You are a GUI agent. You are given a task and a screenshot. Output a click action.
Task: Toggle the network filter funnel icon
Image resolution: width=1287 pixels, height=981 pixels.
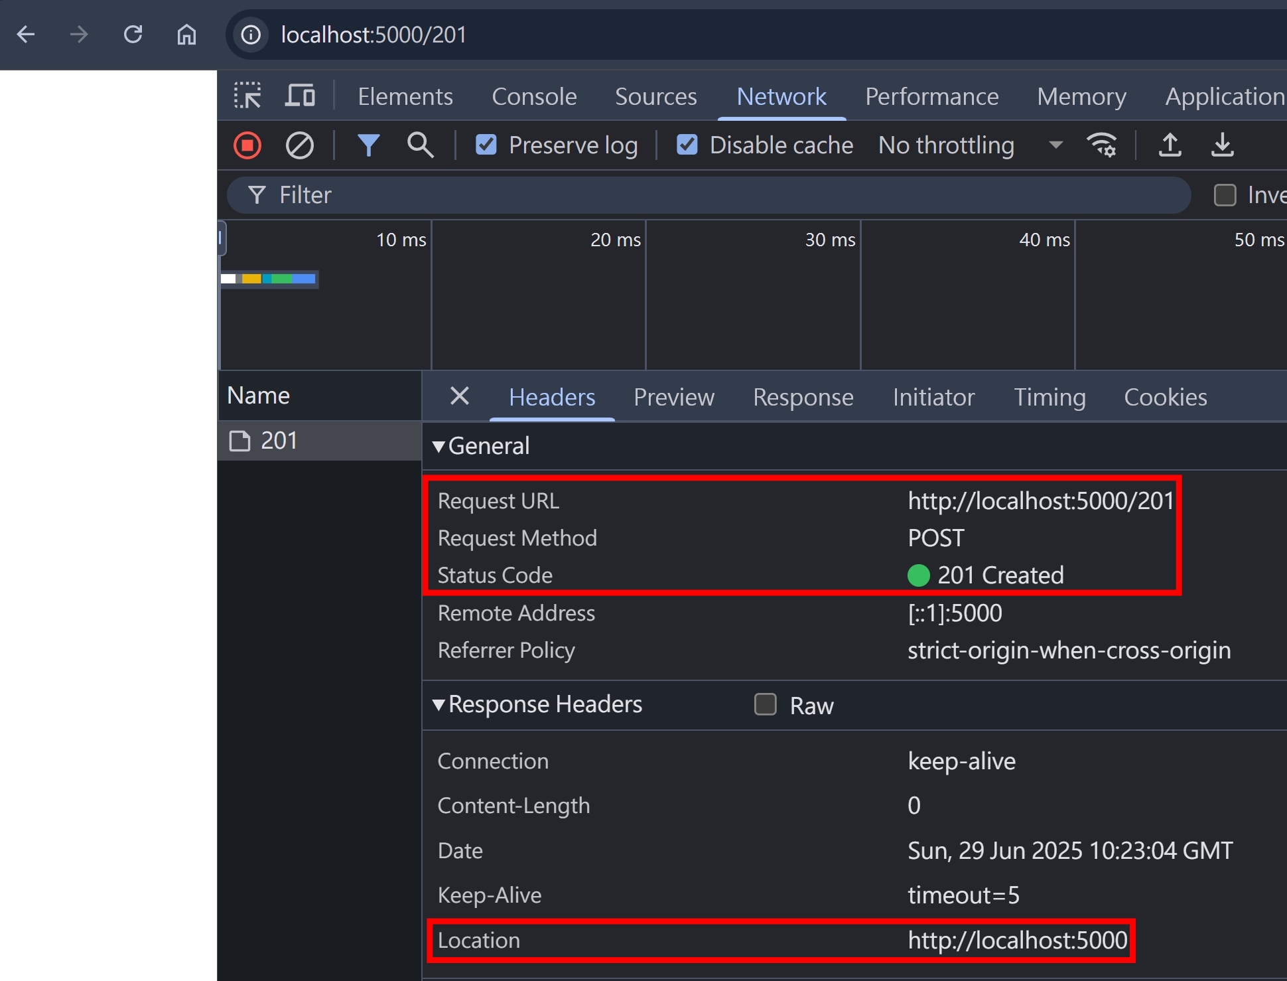368,145
